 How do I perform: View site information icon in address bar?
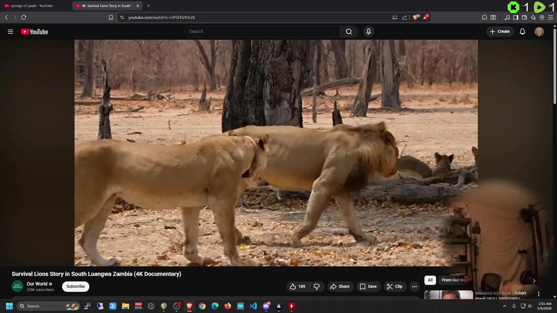click(122, 17)
